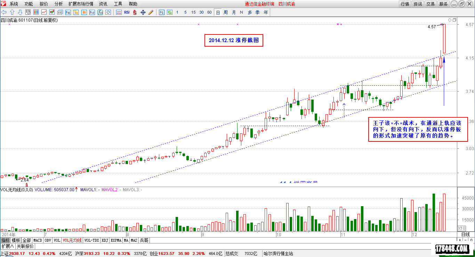Screen dimensions: 475x257
Task: Switch to the EXPMA indicator tab
Action: coord(116,240)
